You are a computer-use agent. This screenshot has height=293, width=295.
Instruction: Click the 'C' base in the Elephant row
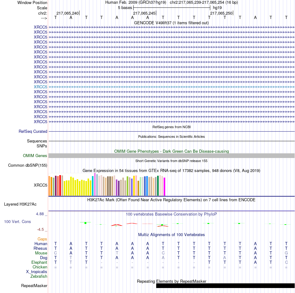click(x=286, y=262)
